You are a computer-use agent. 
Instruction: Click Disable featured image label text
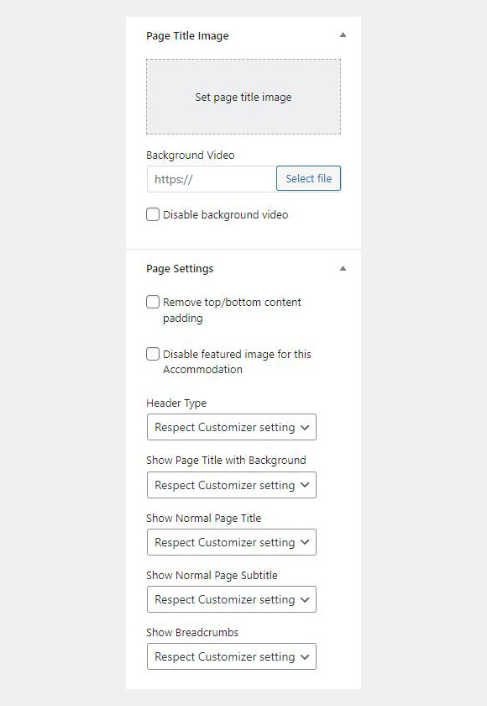click(237, 361)
